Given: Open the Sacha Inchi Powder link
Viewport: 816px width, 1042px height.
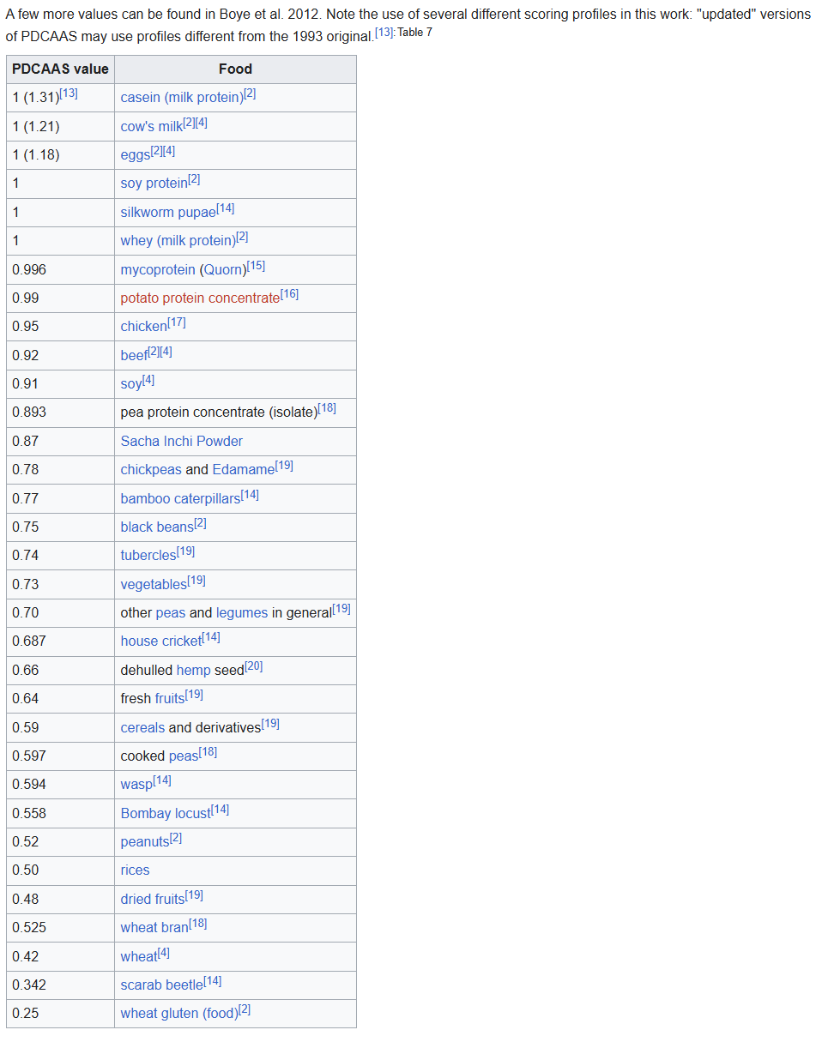Looking at the screenshot, I should (182, 441).
